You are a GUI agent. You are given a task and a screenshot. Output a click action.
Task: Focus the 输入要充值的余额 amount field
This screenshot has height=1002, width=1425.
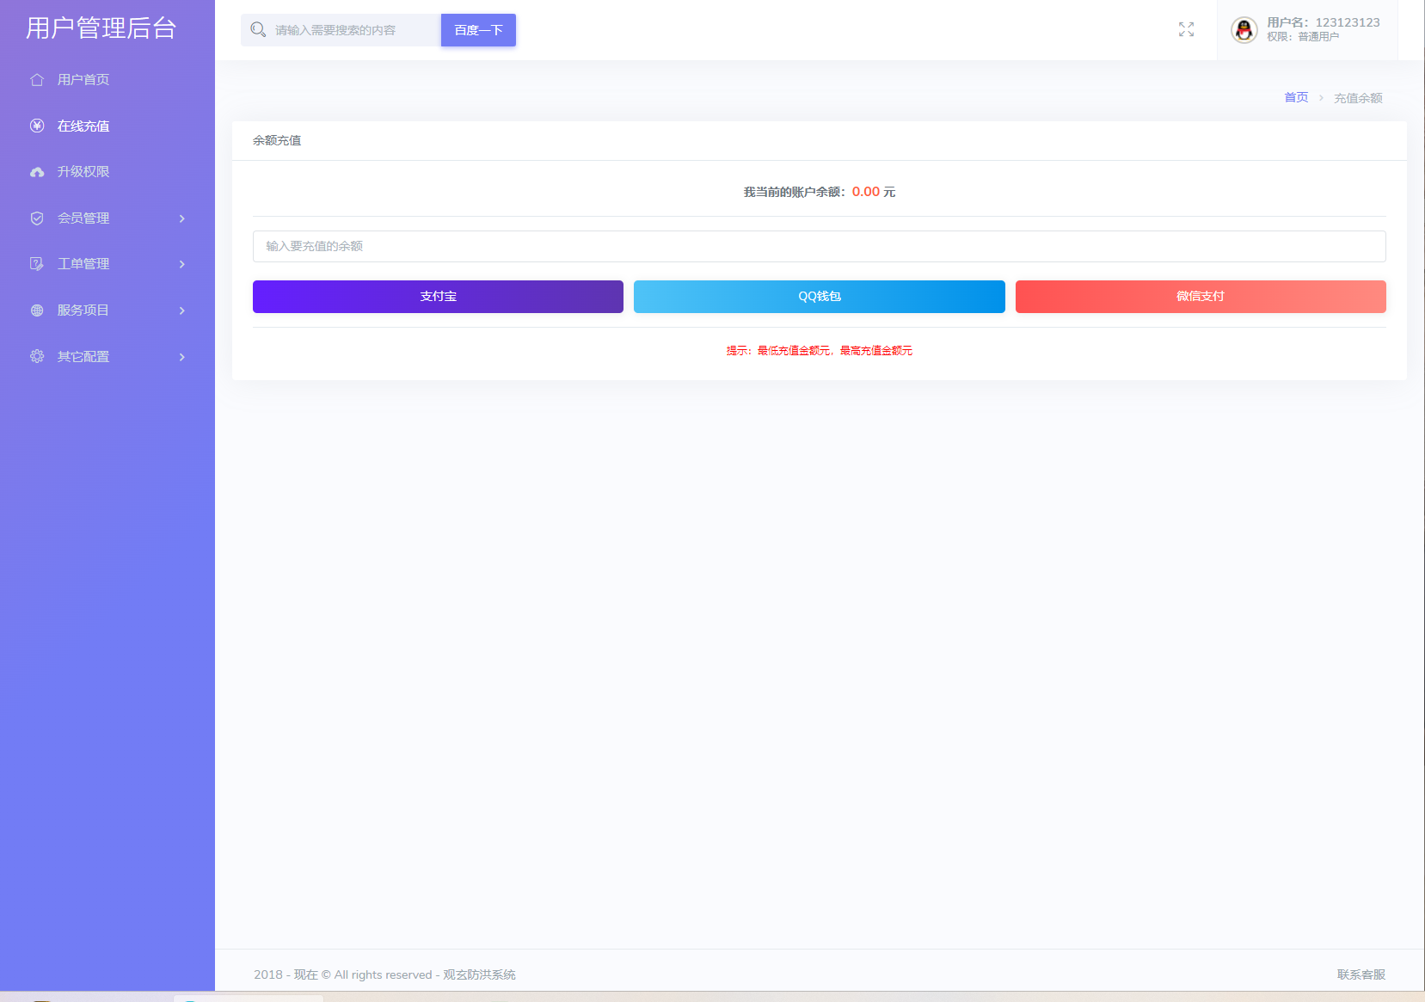tap(819, 246)
